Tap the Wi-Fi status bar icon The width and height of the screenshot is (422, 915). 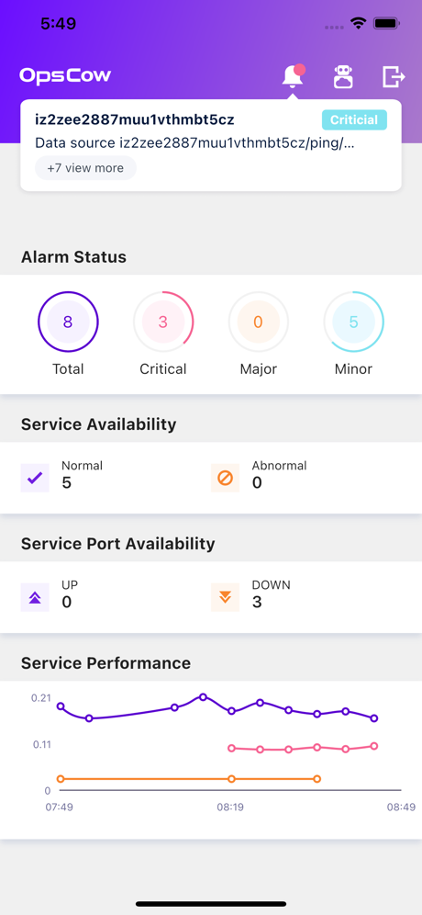[357, 23]
